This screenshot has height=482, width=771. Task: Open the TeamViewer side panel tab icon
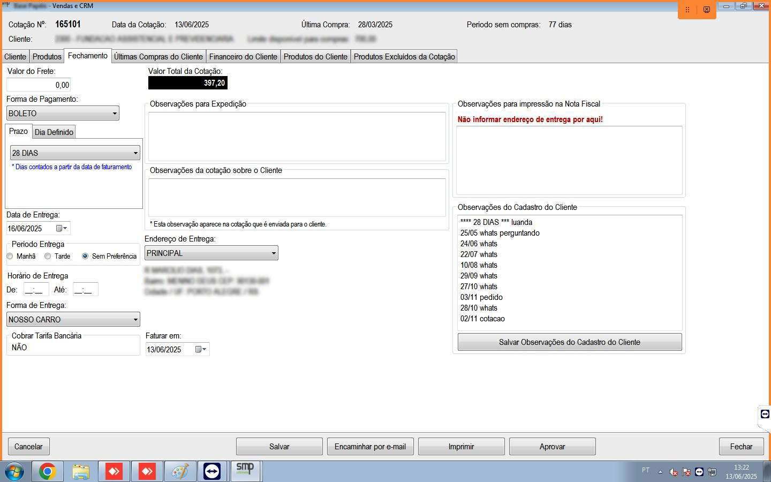pyautogui.click(x=765, y=414)
